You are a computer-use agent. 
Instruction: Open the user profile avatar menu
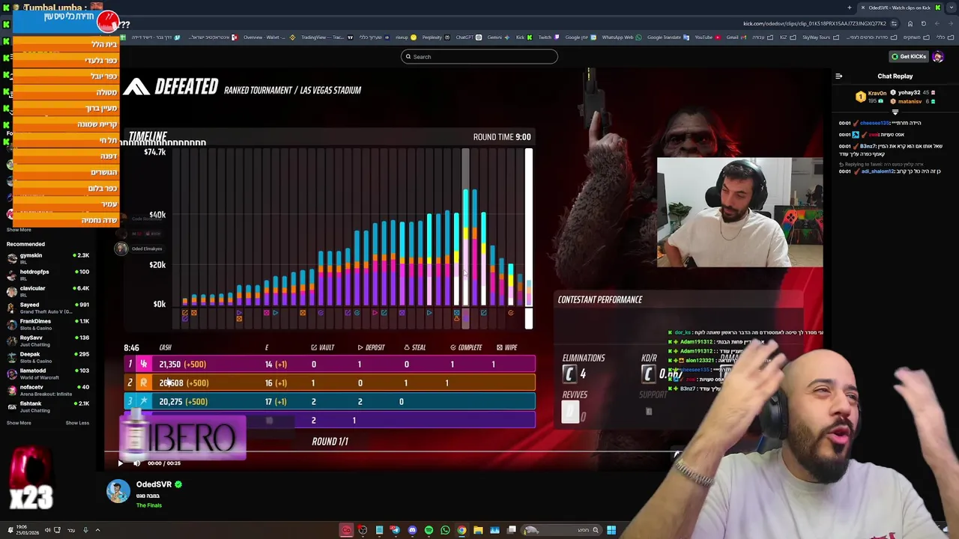(x=939, y=57)
